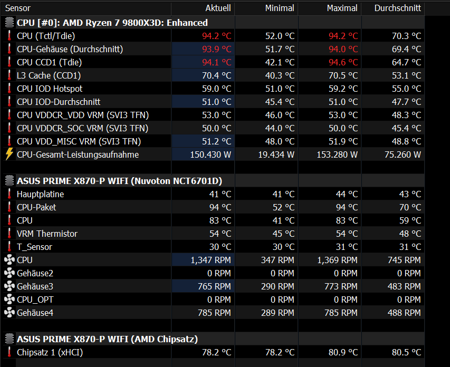Click the lightning bolt icon of CPU-Gesamt-Leistungsaufnahme
Screen dimensions: 450x367
point(9,154)
